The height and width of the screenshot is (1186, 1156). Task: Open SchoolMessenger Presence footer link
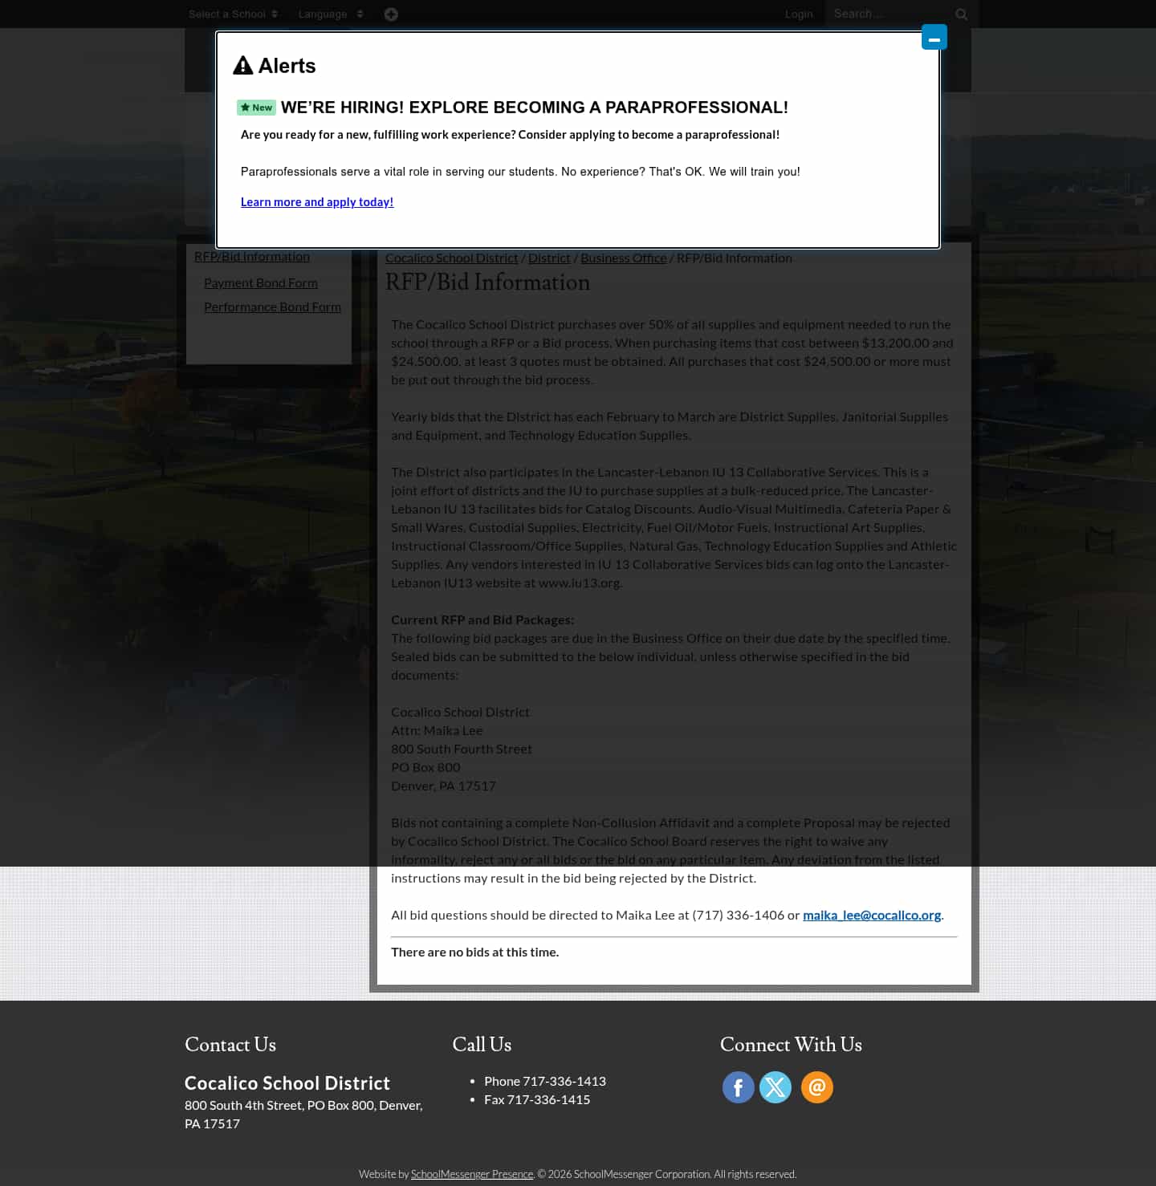pyautogui.click(x=472, y=1174)
